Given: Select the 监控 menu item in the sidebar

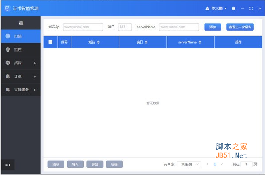Looking at the screenshot, I should pyautogui.click(x=21, y=49).
